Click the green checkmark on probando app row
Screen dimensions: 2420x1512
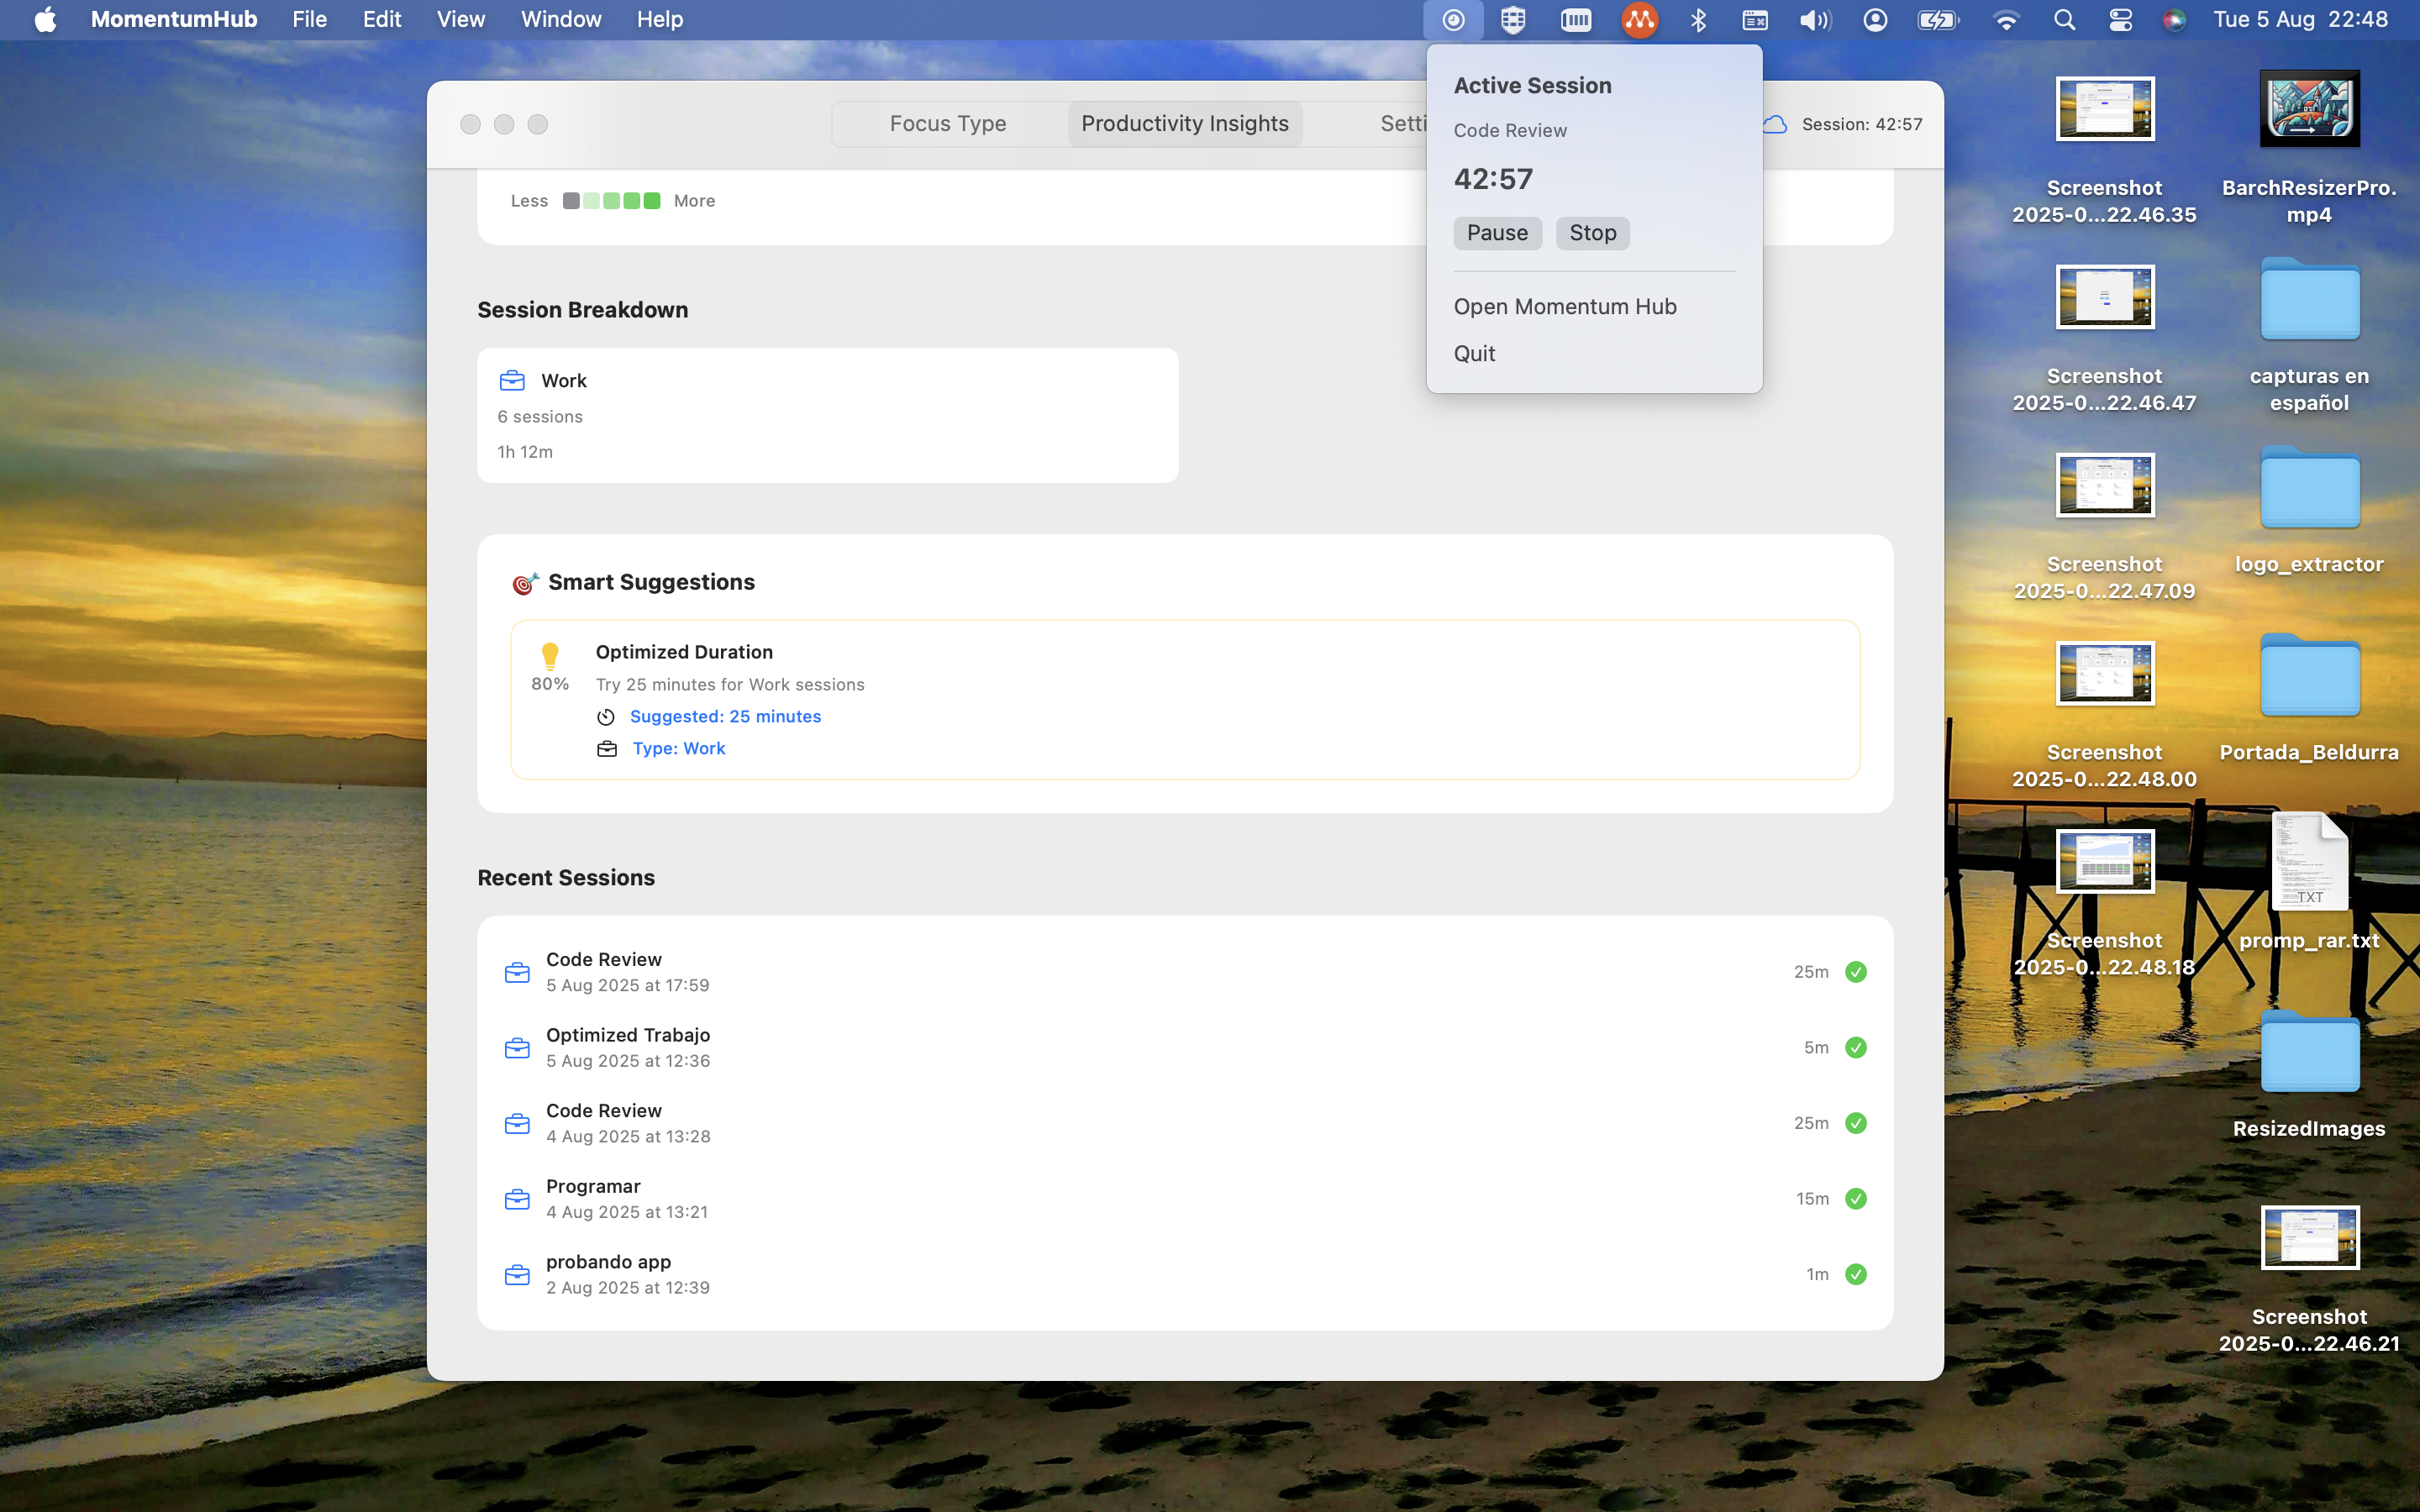click(1856, 1274)
